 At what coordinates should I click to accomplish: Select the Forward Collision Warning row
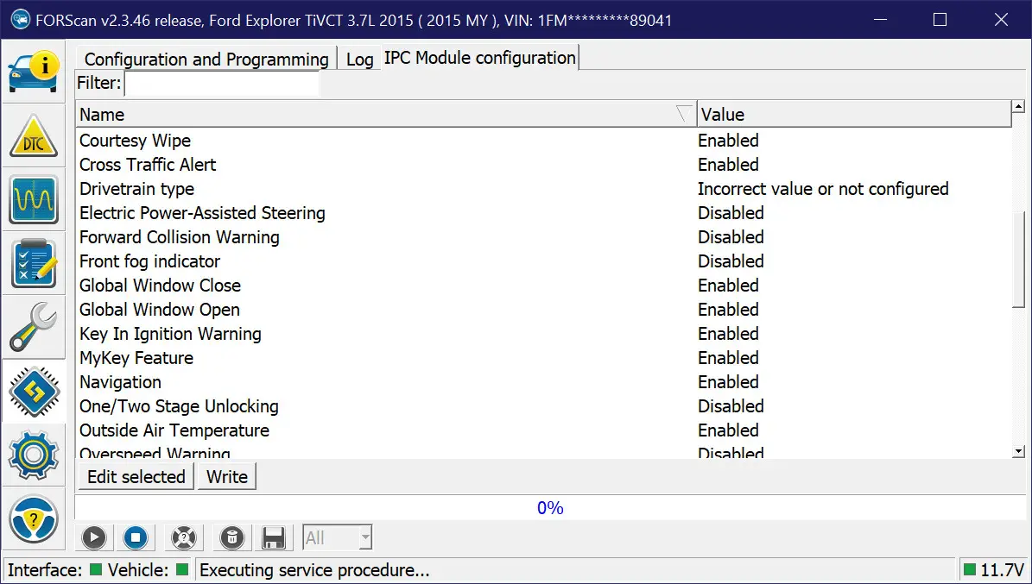(544, 236)
